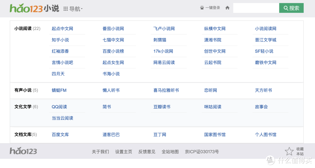Open 网易云阅读 link
The width and height of the screenshot is (315, 168).
(x=164, y=63)
